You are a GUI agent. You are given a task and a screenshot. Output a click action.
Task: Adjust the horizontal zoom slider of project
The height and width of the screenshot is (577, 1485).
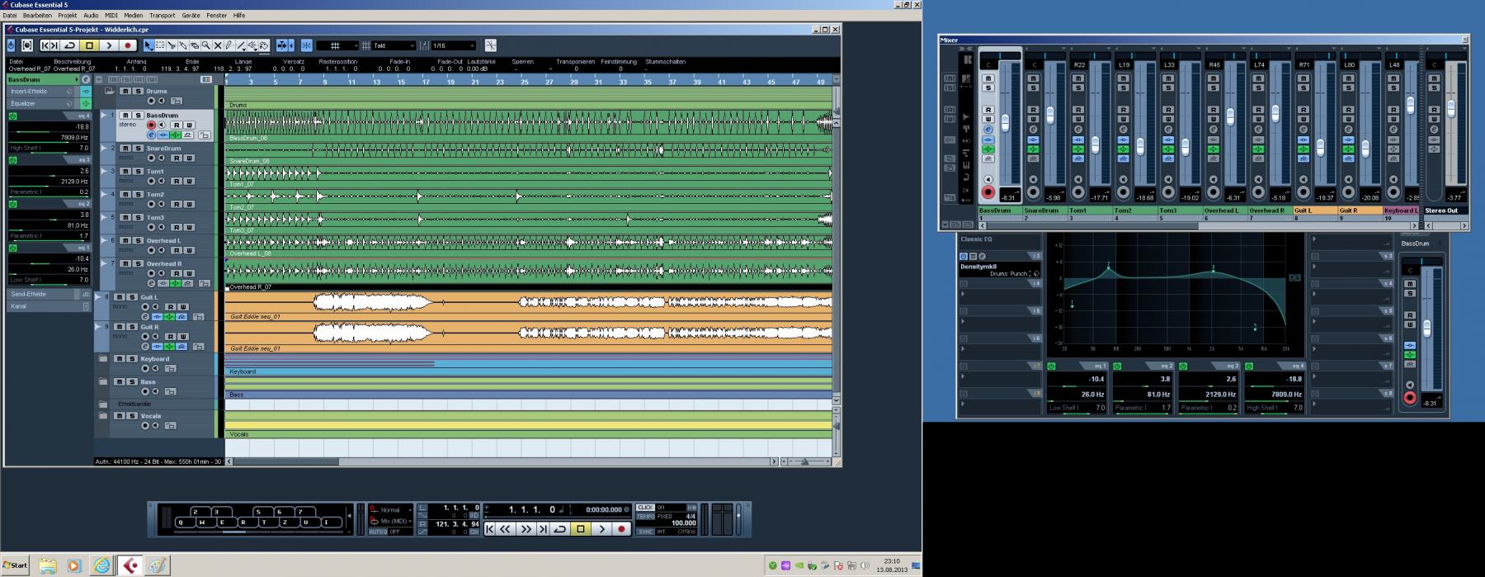[x=804, y=461]
